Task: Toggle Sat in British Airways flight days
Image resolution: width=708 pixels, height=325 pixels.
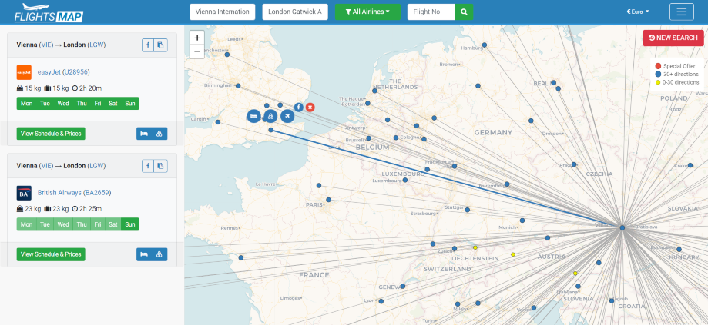Action: 113,224
